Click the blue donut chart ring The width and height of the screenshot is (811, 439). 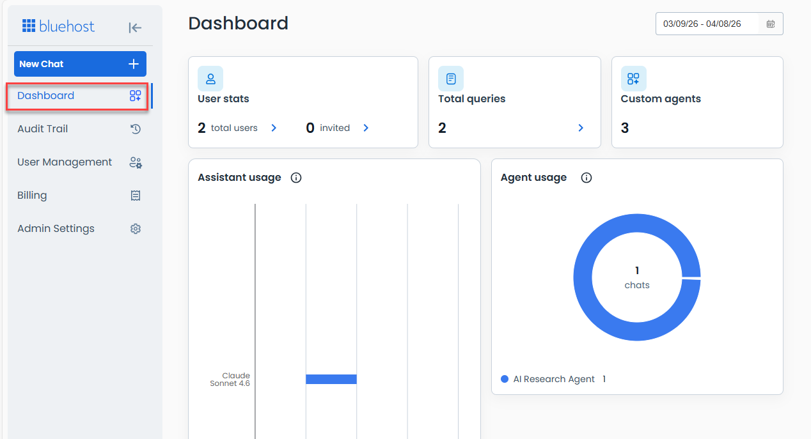pyautogui.click(x=583, y=277)
